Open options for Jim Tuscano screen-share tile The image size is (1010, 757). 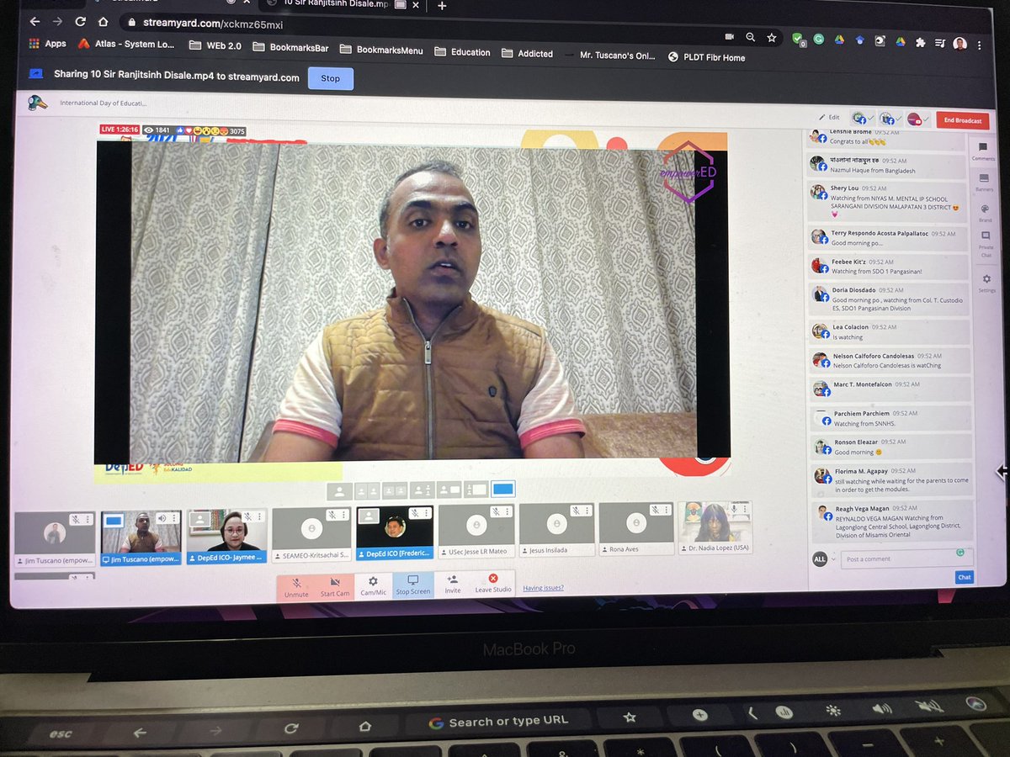(x=174, y=518)
